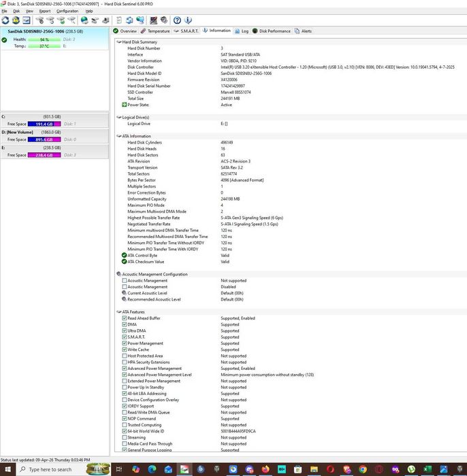Click the fourth gray disk test toolbar icon
Viewport: 467px width, 476px height.
pyautogui.click(x=71, y=20)
